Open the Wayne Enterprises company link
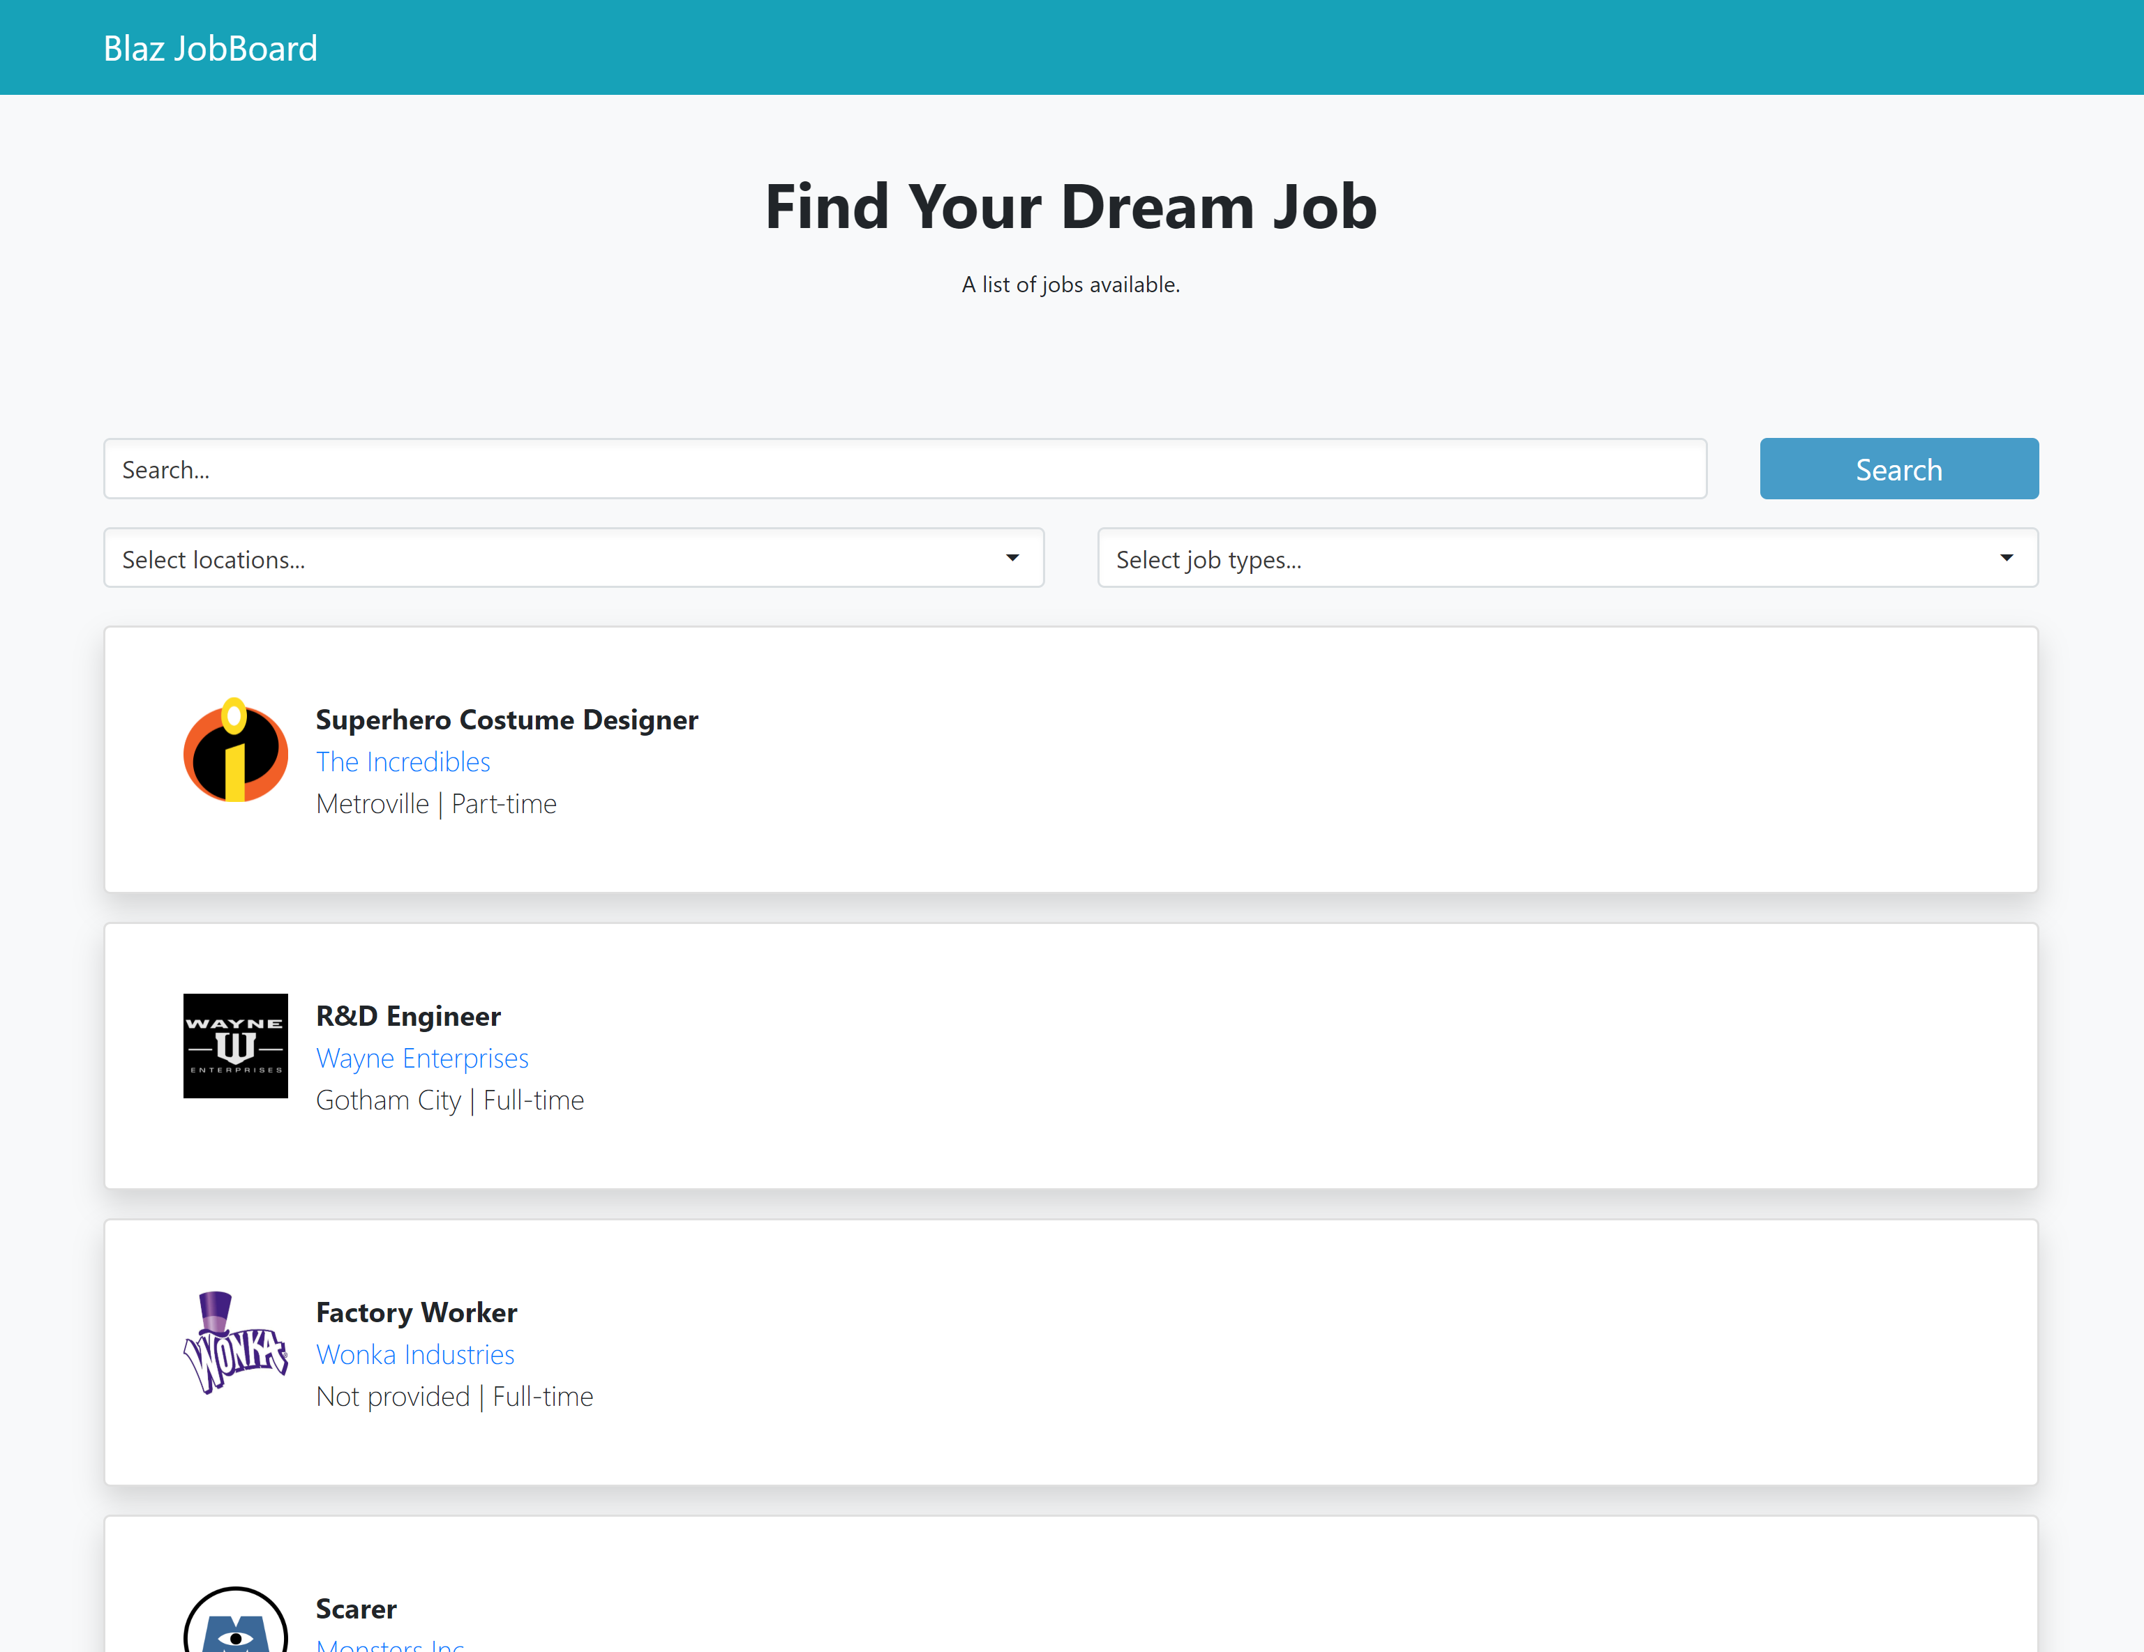 (x=422, y=1059)
